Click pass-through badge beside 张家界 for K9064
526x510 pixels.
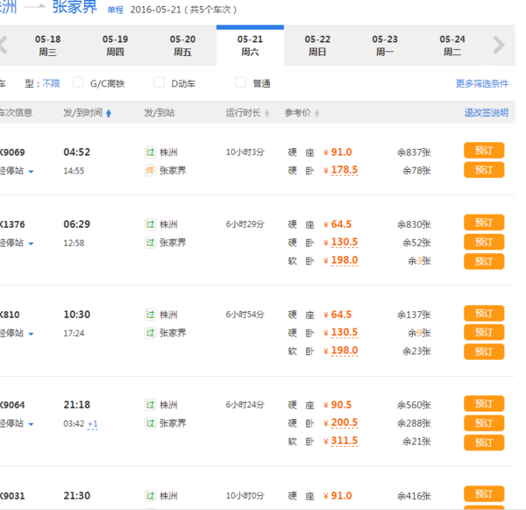(x=150, y=423)
